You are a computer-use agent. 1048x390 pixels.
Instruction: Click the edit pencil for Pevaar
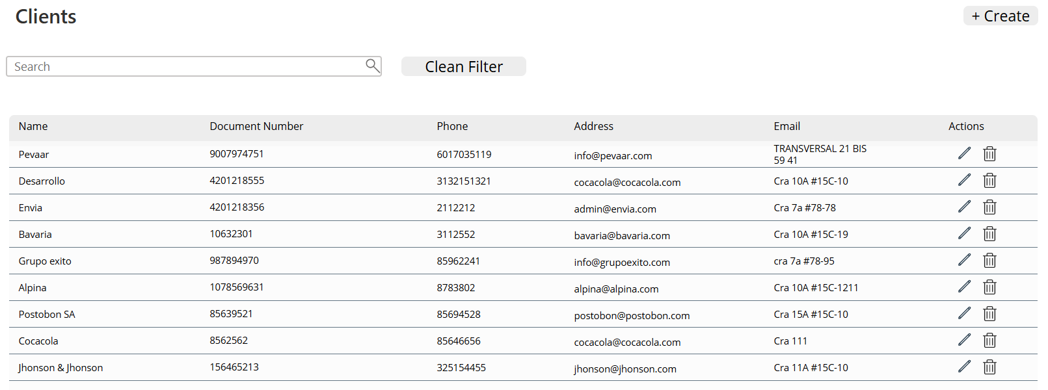click(x=964, y=153)
